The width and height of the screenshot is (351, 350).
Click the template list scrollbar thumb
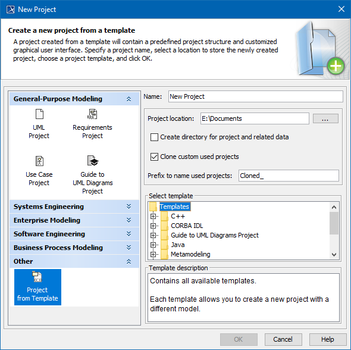pos(334,223)
